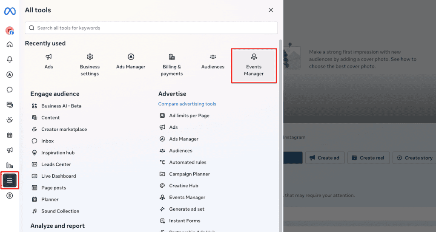
Task: Open Billing & payments from Recently used
Action: click(172, 65)
